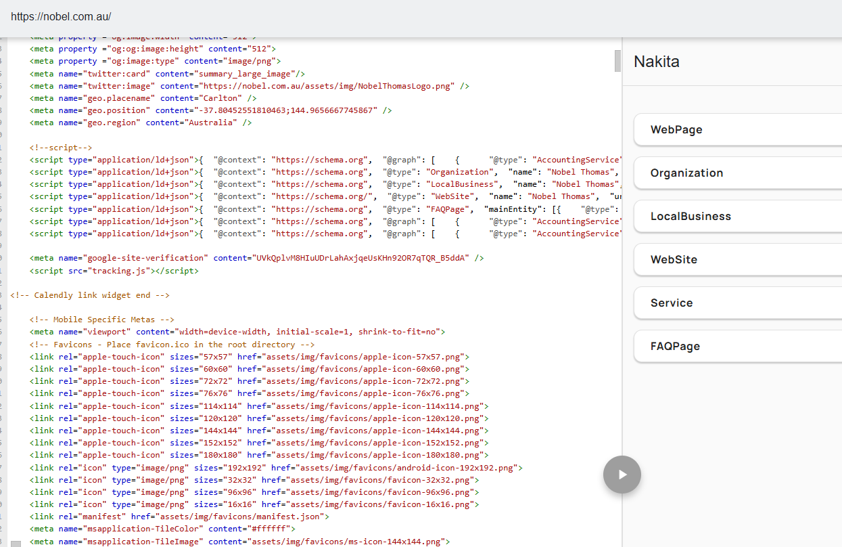Click the google-site-verification meta line
The width and height of the screenshot is (842, 547).
pos(257,258)
